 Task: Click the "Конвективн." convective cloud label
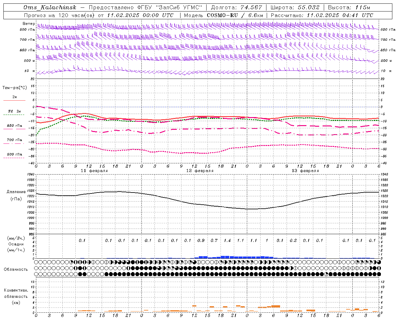(x=16, y=290)
